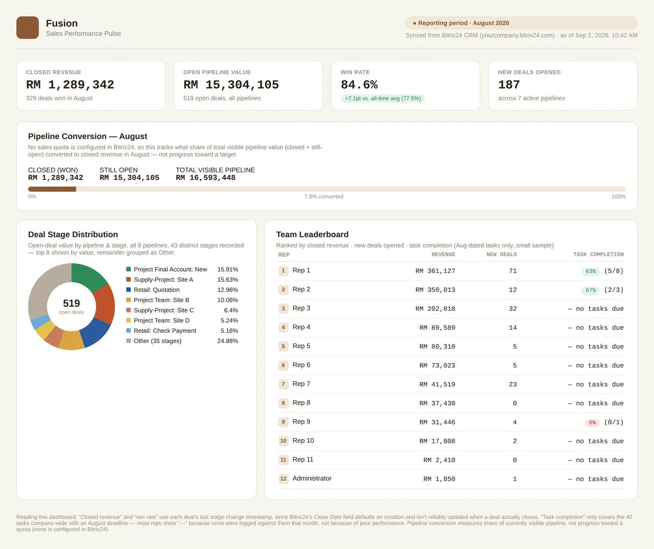Click the red 0% completion badge
The height and width of the screenshot is (549, 654).
click(x=592, y=423)
